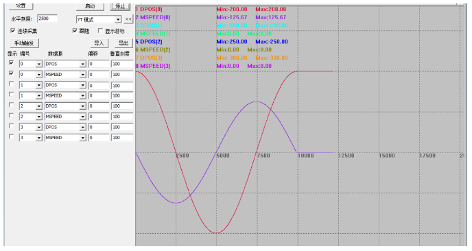Toggle the continuous acquisition checkbox
Viewport: 472px width, 251px height.
(x=12, y=31)
